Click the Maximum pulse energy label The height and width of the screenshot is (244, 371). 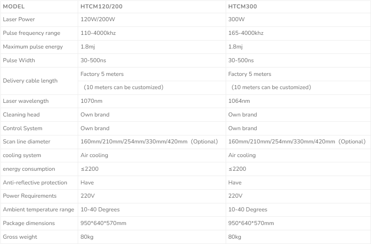[x=33, y=47]
